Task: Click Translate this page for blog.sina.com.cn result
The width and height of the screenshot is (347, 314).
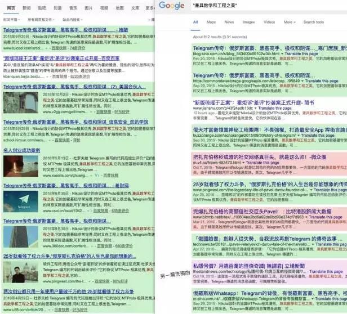Action: pyautogui.click(x=301, y=53)
